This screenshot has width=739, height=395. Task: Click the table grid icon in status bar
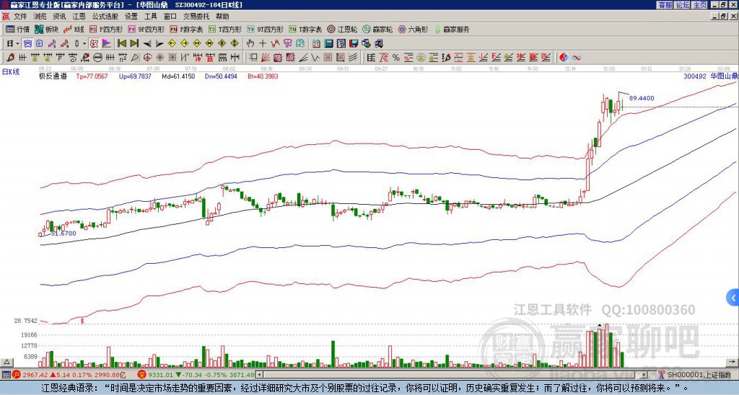pos(6,375)
